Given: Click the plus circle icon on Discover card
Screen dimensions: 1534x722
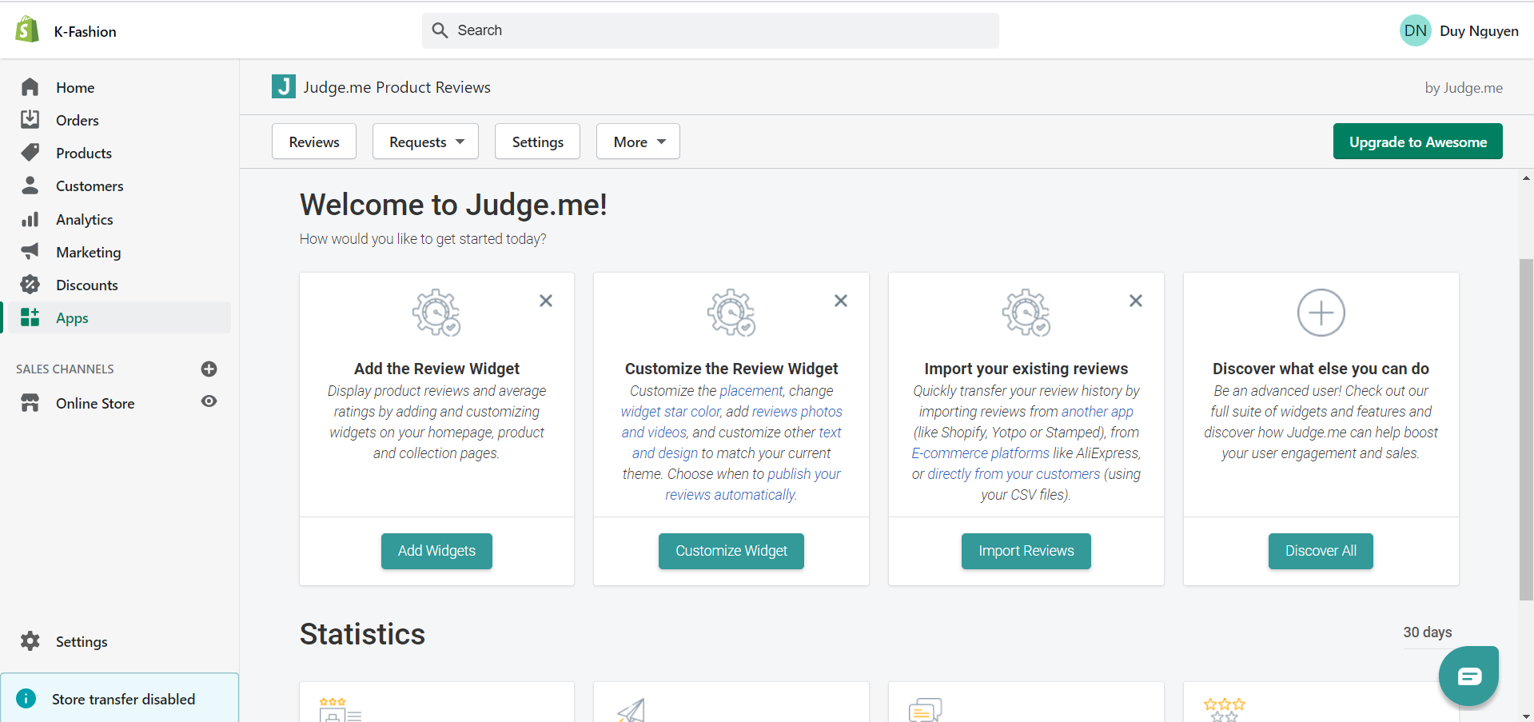Looking at the screenshot, I should tap(1321, 313).
